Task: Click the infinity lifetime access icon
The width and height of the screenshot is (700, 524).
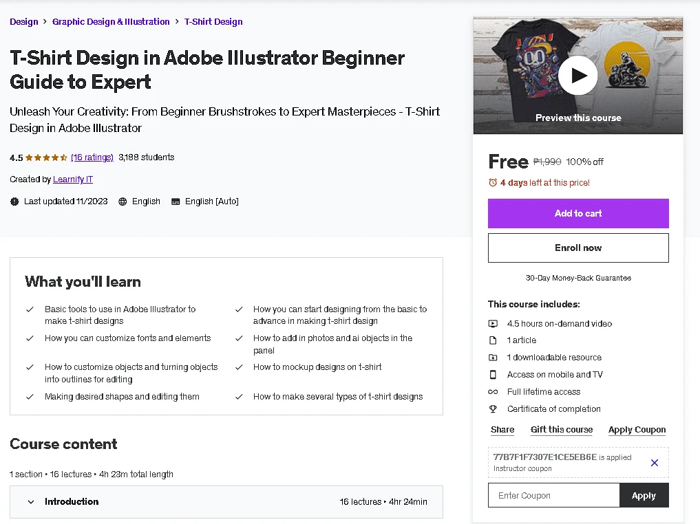Action: coord(493,392)
